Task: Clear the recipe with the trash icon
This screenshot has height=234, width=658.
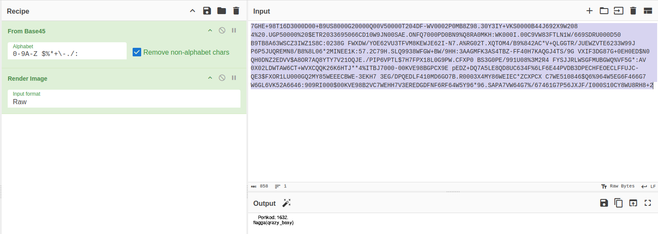Action: point(236,11)
